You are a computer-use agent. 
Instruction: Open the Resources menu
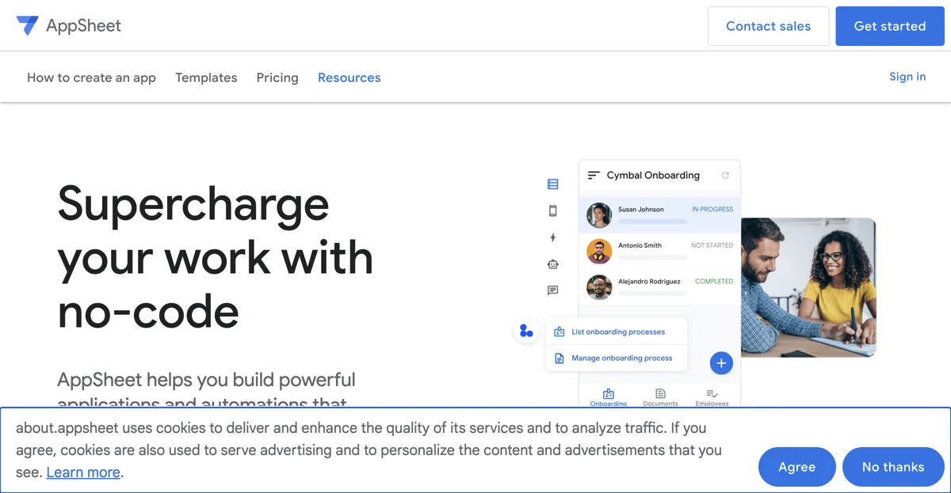[x=349, y=78]
